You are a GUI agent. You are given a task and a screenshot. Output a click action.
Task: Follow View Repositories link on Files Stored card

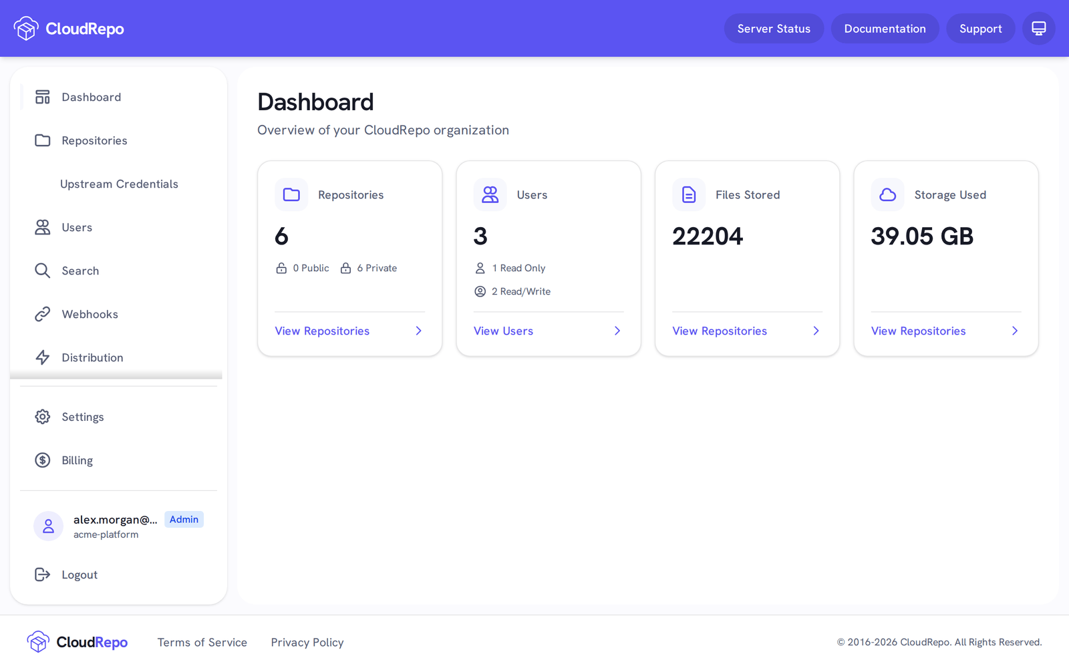coord(720,331)
